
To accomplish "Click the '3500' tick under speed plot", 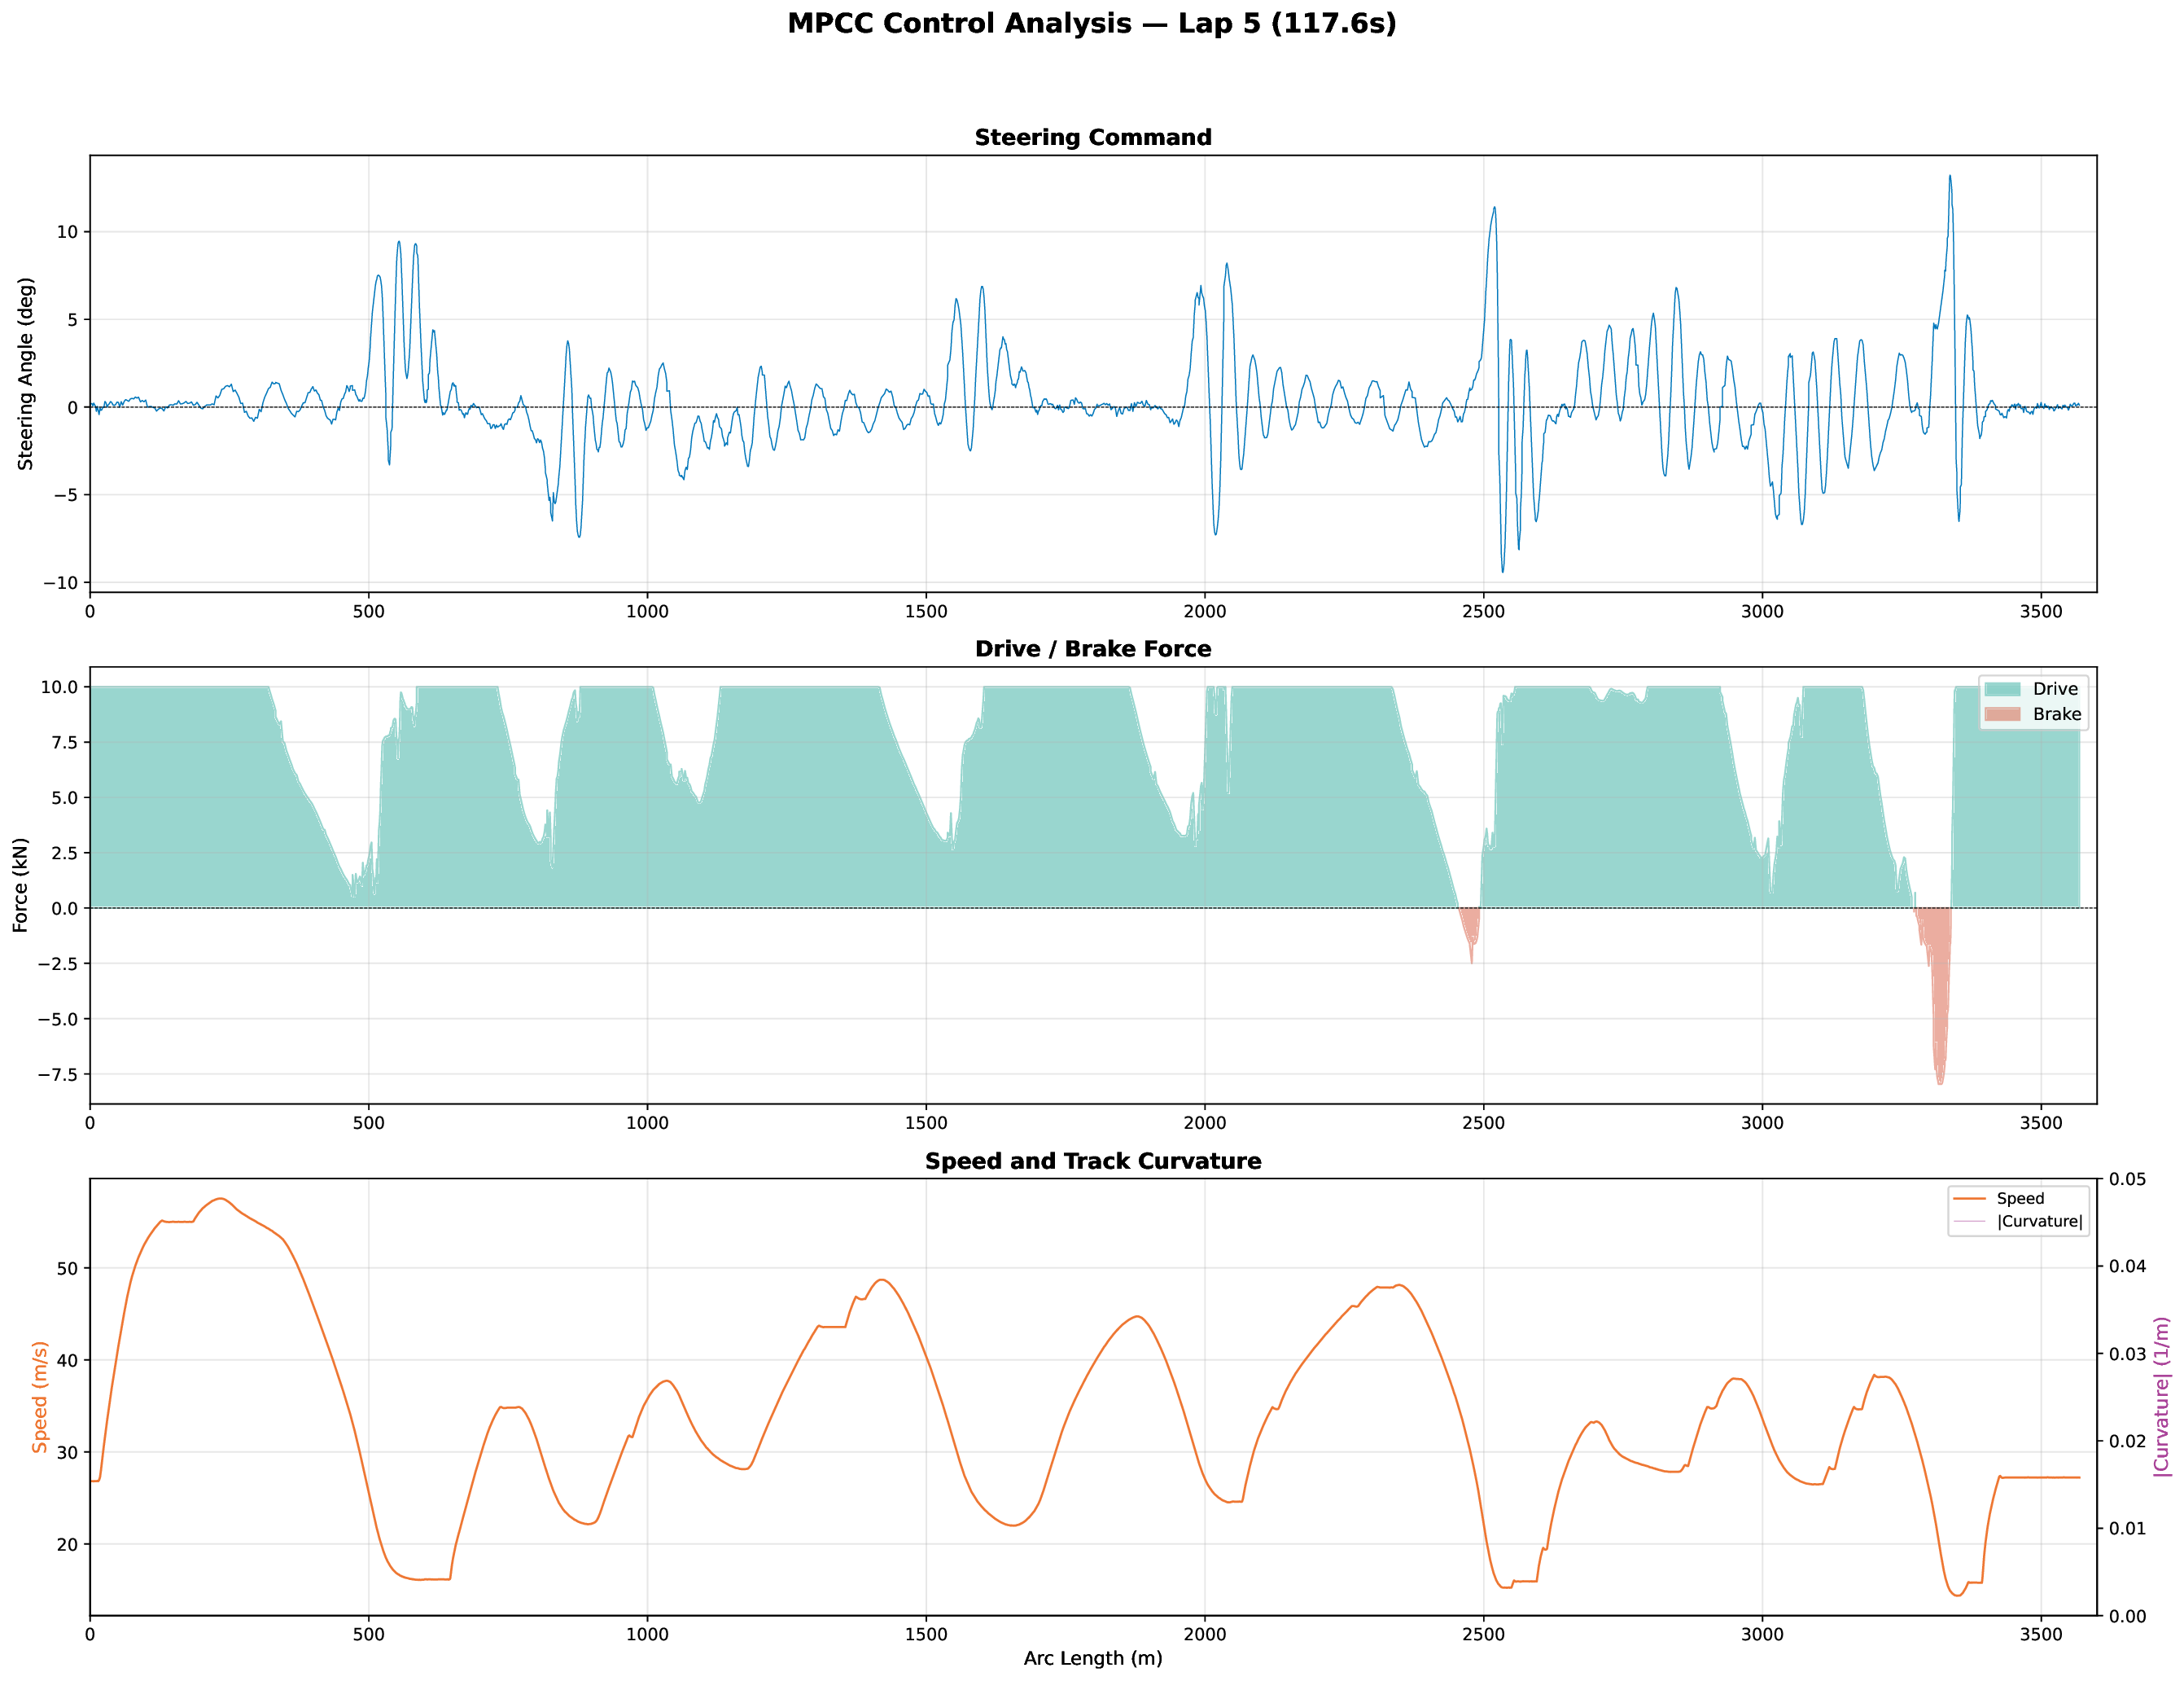I will tap(2041, 1634).
